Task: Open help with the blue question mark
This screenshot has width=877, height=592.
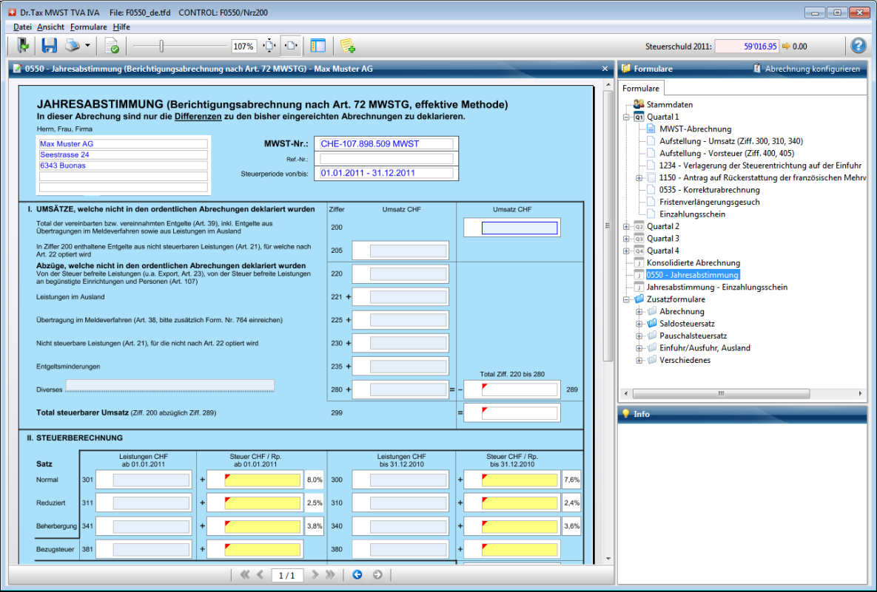Action: click(858, 46)
